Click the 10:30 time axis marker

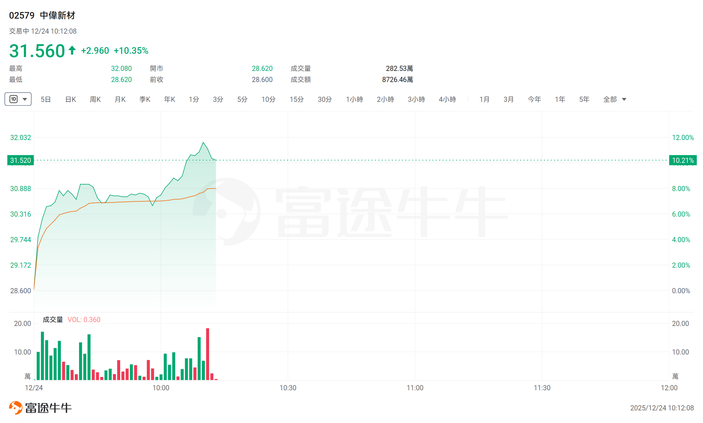point(288,388)
